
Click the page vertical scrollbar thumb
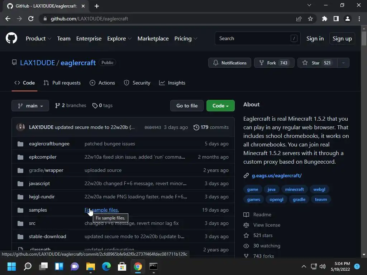click(x=364, y=38)
